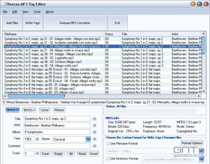The width and height of the screenshot is (210, 164).
Task: Toggle the Genre field checkbox
Action: click(94, 139)
